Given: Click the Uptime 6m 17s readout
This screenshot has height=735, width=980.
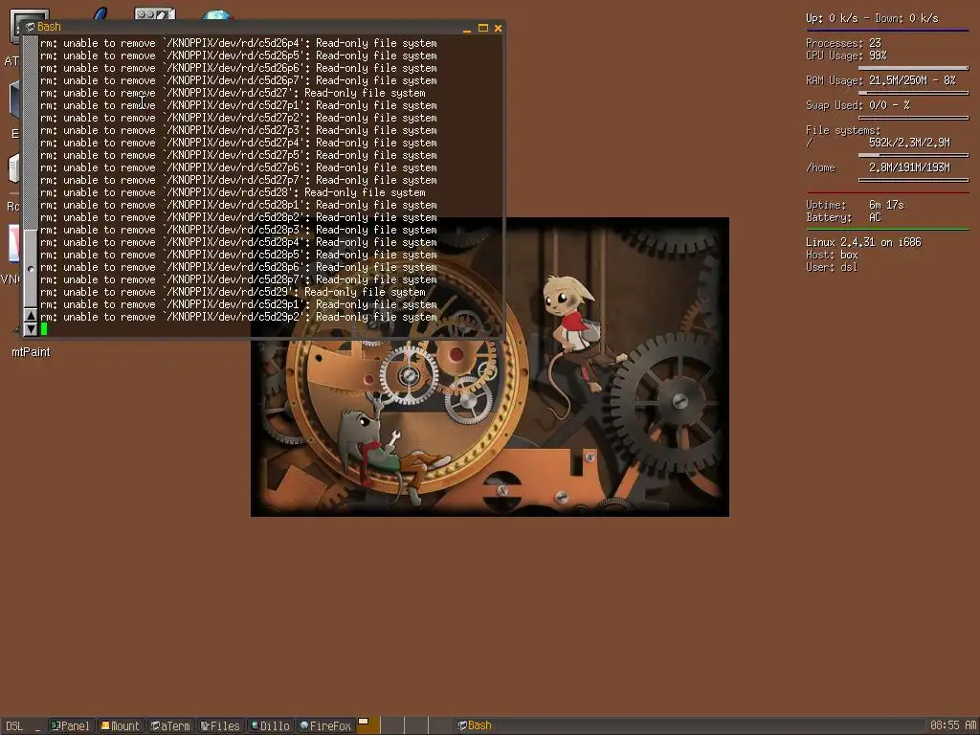Looking at the screenshot, I should [x=855, y=205].
